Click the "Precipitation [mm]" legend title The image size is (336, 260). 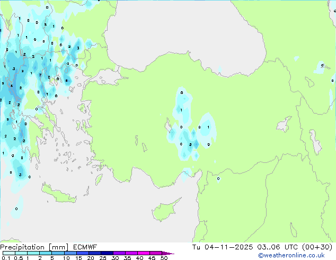tap(32, 247)
